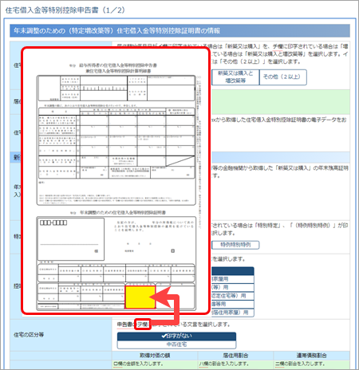Click the 取得対価の額 column header

tap(155, 356)
